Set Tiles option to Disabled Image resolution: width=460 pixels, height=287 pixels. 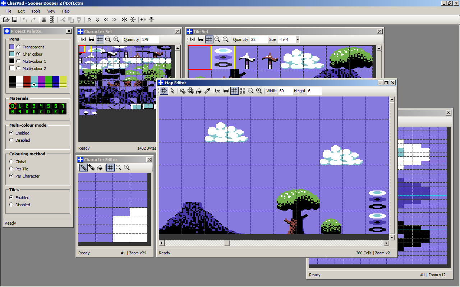11,205
